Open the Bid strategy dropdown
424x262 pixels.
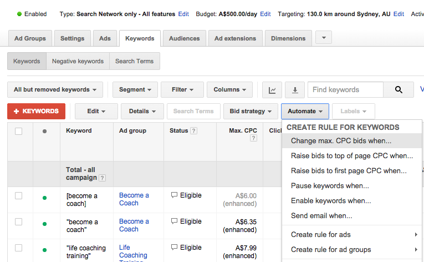pos(251,111)
